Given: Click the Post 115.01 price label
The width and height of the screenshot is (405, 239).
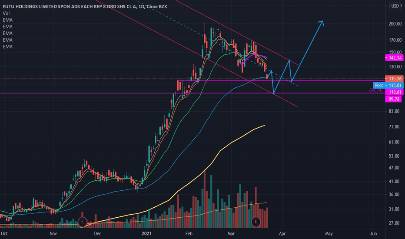Looking at the screenshot, I should click(388, 85).
